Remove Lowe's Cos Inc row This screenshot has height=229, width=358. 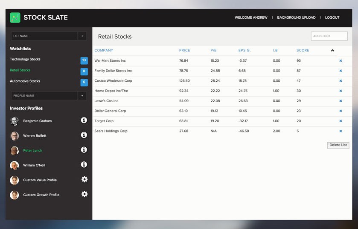pos(341,101)
